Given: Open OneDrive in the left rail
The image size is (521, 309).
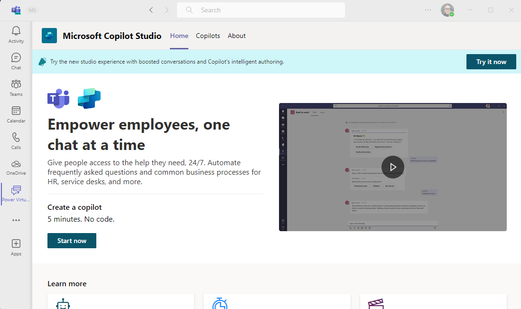Looking at the screenshot, I should [x=16, y=168].
